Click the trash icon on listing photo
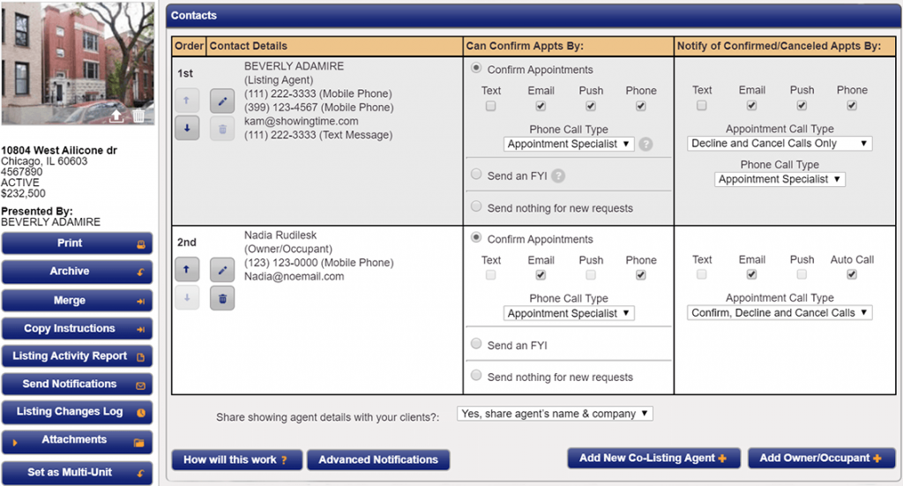The height and width of the screenshot is (486, 903). 138,116
